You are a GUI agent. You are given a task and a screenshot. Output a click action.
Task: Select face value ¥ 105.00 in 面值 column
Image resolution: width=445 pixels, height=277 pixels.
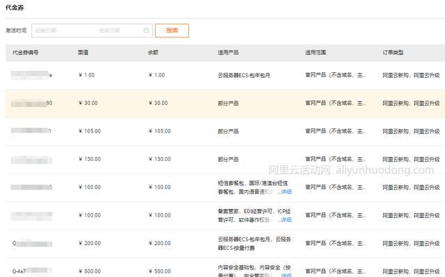tap(90, 131)
